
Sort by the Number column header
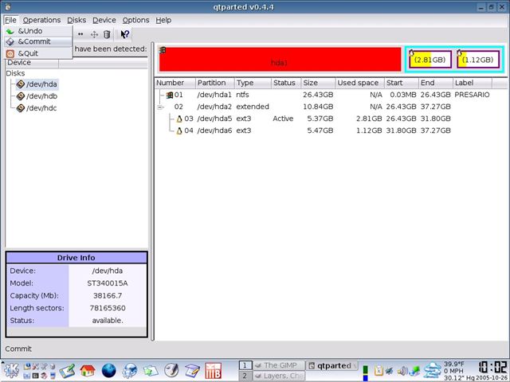175,83
